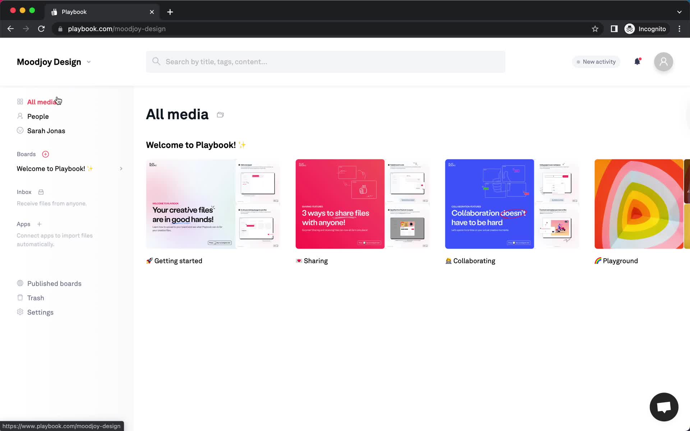Click the Inbox icon in sidebar
This screenshot has height=431, width=690.
pyautogui.click(x=41, y=192)
